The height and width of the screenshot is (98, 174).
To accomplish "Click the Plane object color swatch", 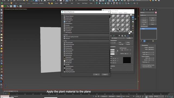I will pyautogui.click(x=156, y=13).
